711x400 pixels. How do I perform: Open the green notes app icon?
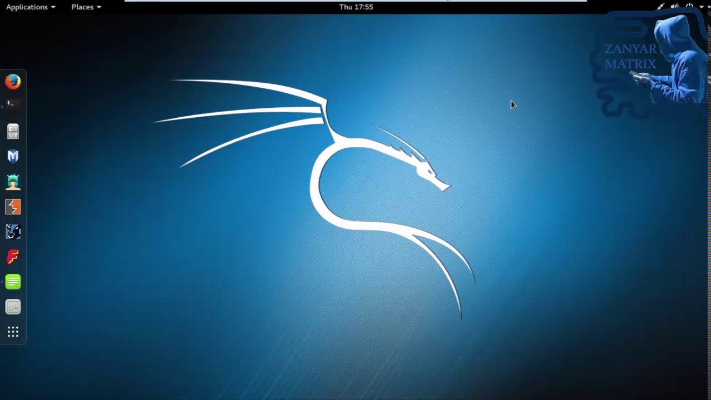click(x=13, y=282)
